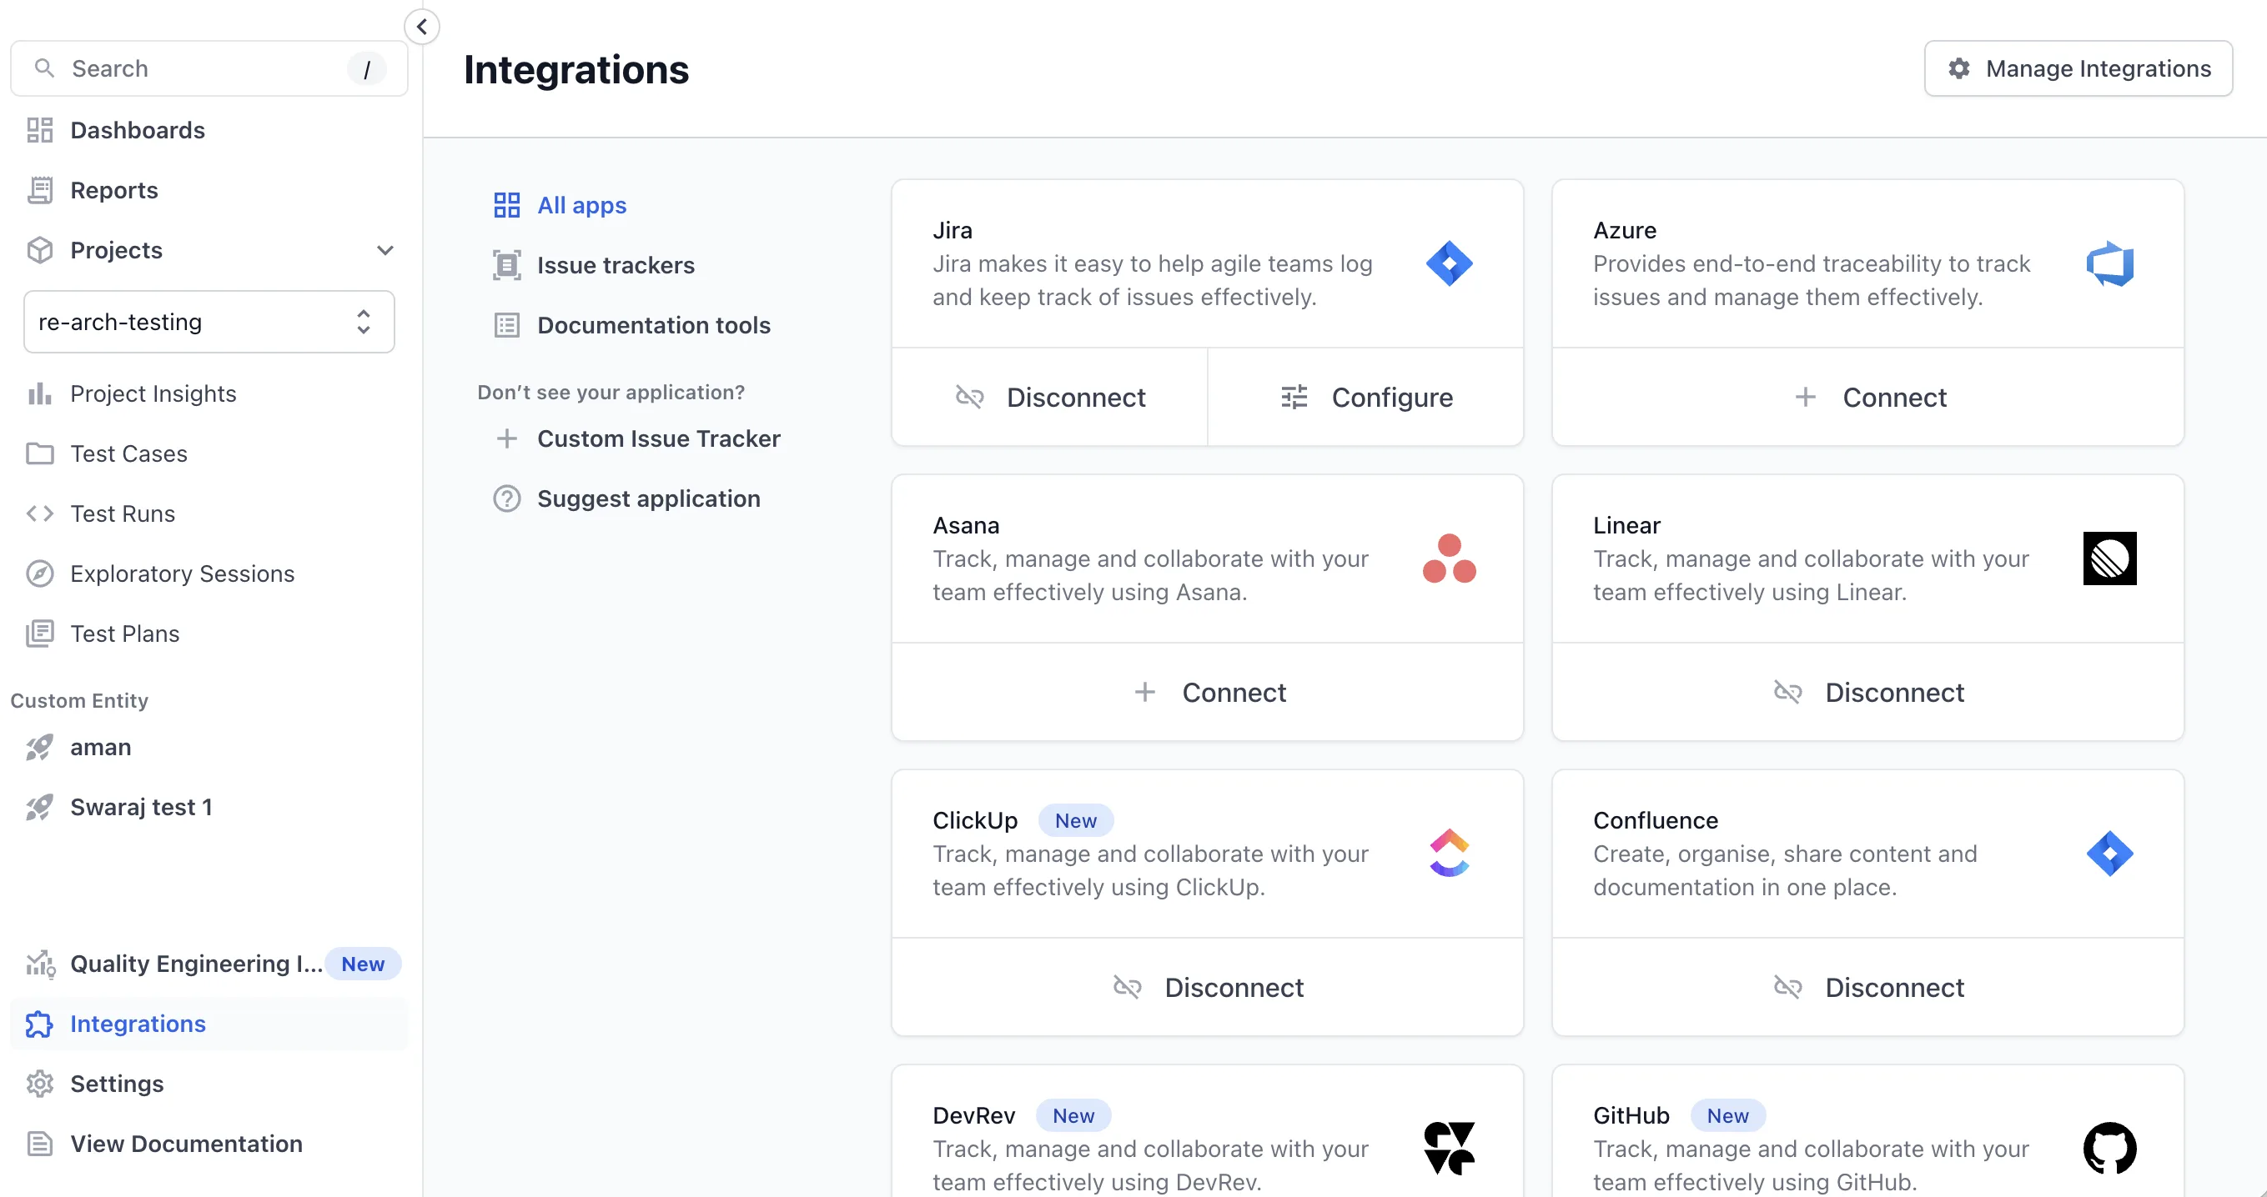The width and height of the screenshot is (2267, 1197).
Task: Click Suggest application link
Action: (626, 498)
